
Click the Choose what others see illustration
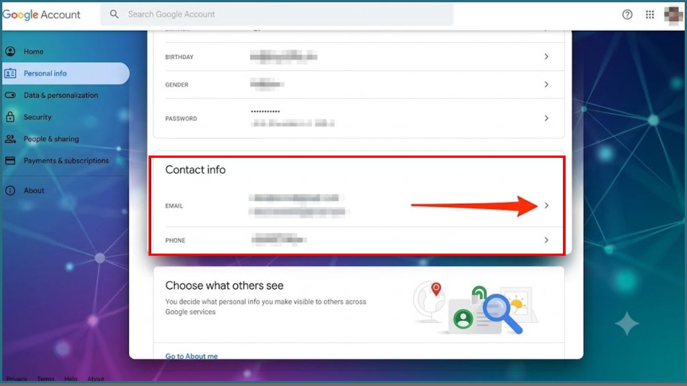point(475,307)
